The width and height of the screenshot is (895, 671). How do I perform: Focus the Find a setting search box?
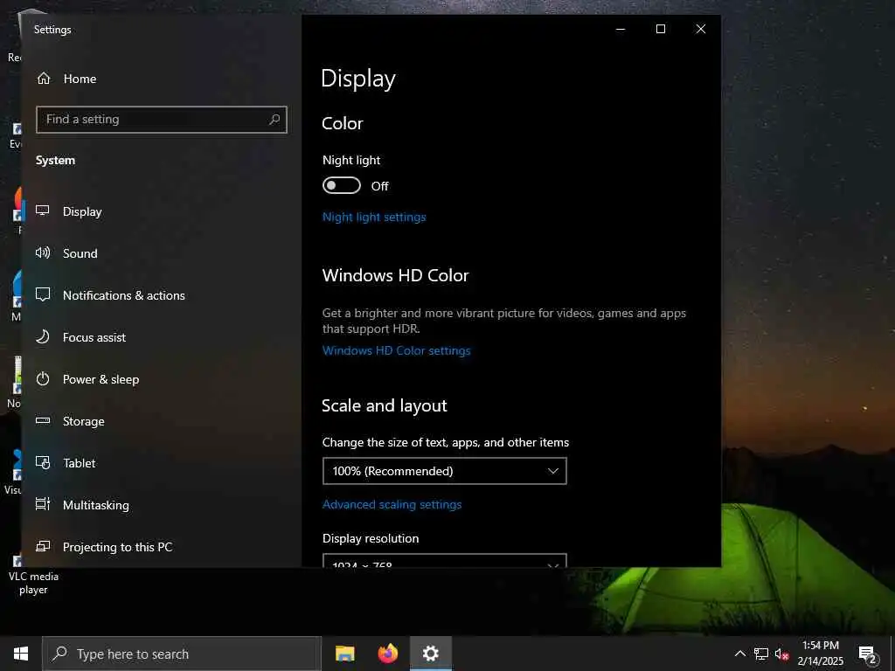(x=162, y=119)
